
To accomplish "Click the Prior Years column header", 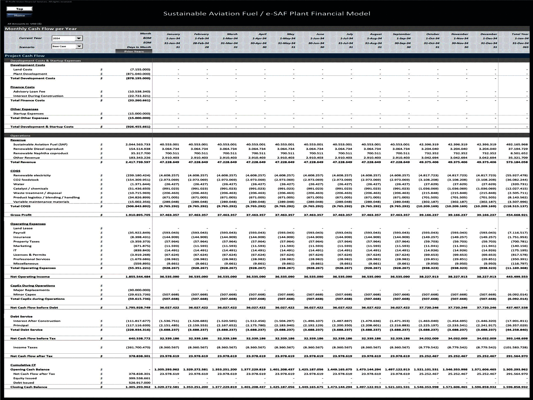I will click(x=134, y=51).
